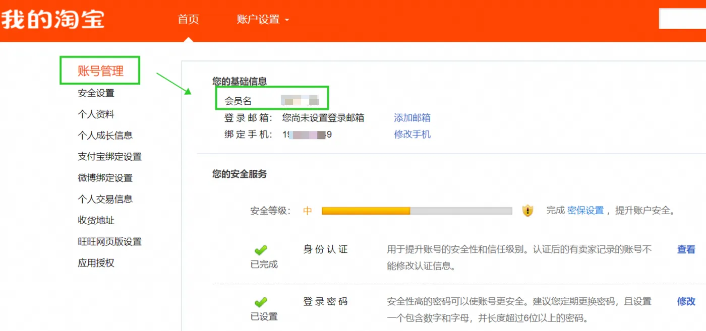This screenshot has width=706, height=331.
Task: Open 个人成长信息 page
Action: click(105, 136)
